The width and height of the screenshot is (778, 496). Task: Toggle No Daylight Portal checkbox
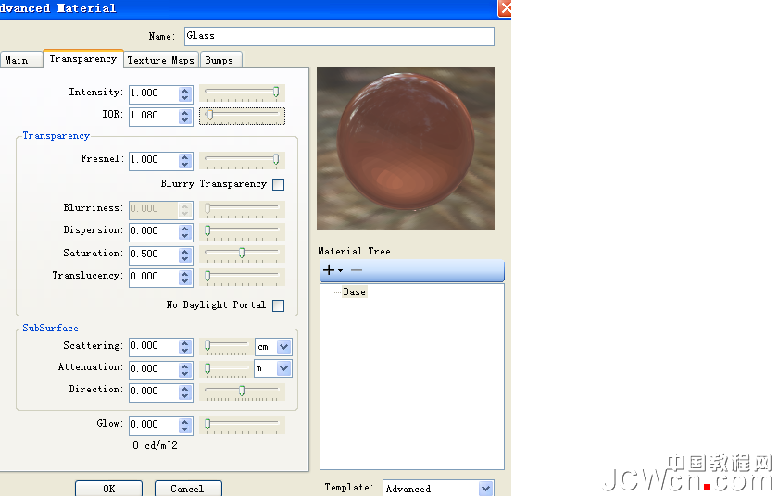(279, 305)
